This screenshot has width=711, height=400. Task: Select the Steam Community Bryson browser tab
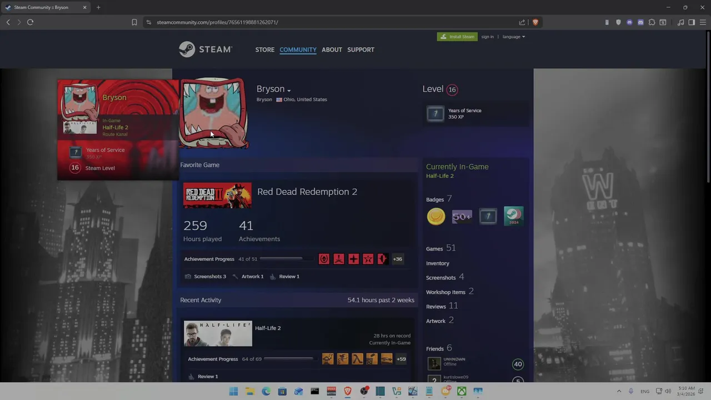pos(46,7)
